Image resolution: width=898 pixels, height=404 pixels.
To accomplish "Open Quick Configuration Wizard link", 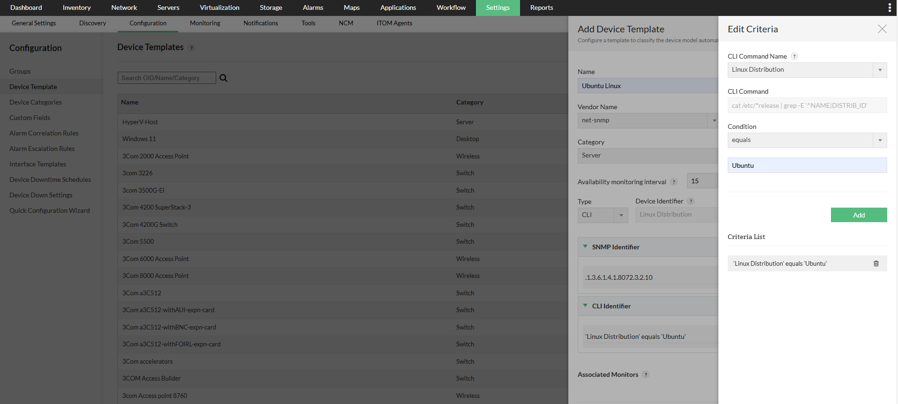I will point(50,210).
